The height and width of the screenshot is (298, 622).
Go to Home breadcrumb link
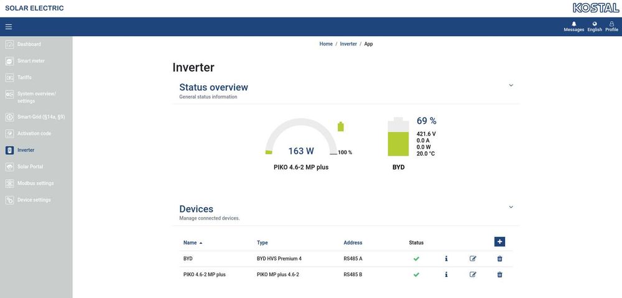[326, 44]
